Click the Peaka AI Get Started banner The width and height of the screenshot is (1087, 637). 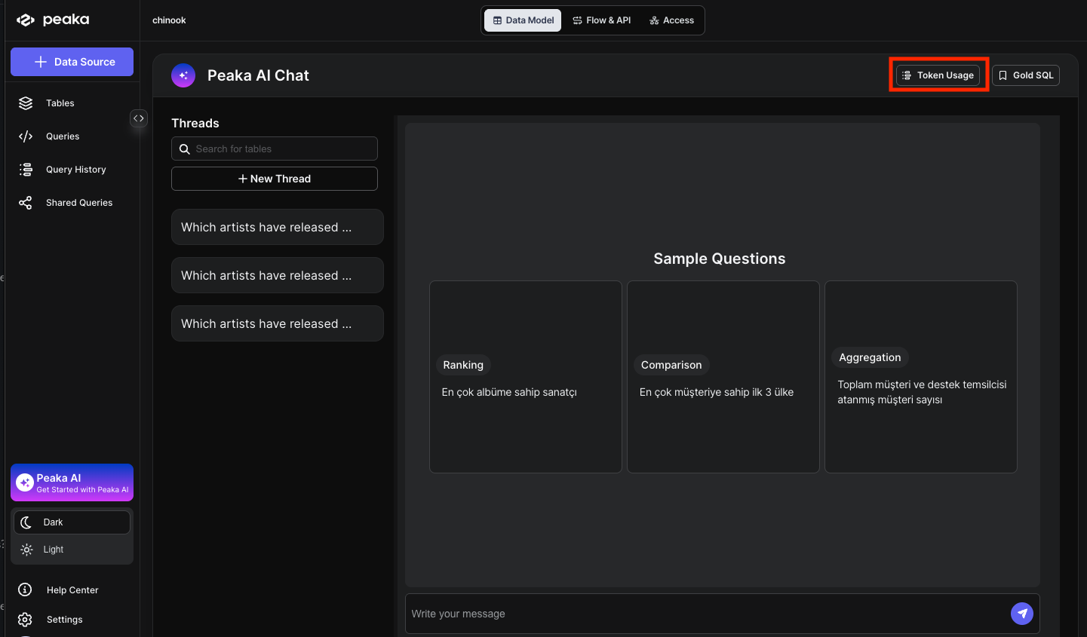coord(72,482)
